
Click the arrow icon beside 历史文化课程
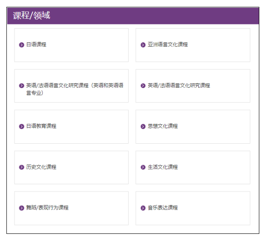tap(21, 167)
